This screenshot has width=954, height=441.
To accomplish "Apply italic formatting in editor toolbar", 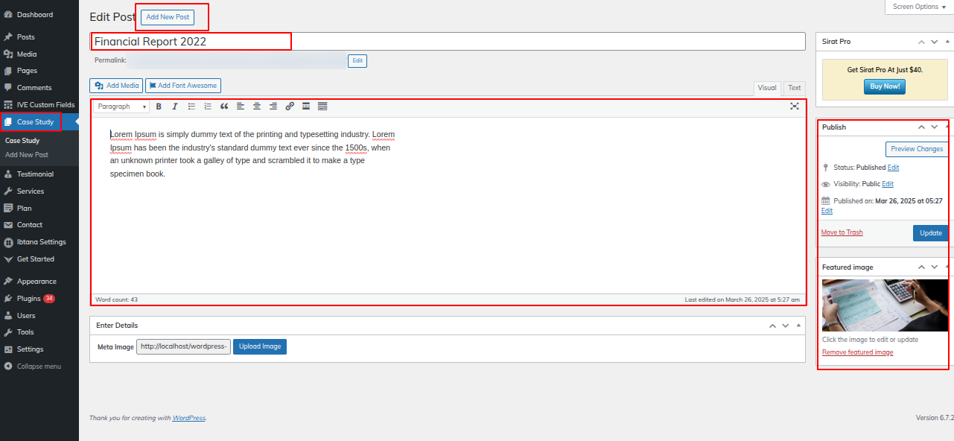I will pos(175,107).
